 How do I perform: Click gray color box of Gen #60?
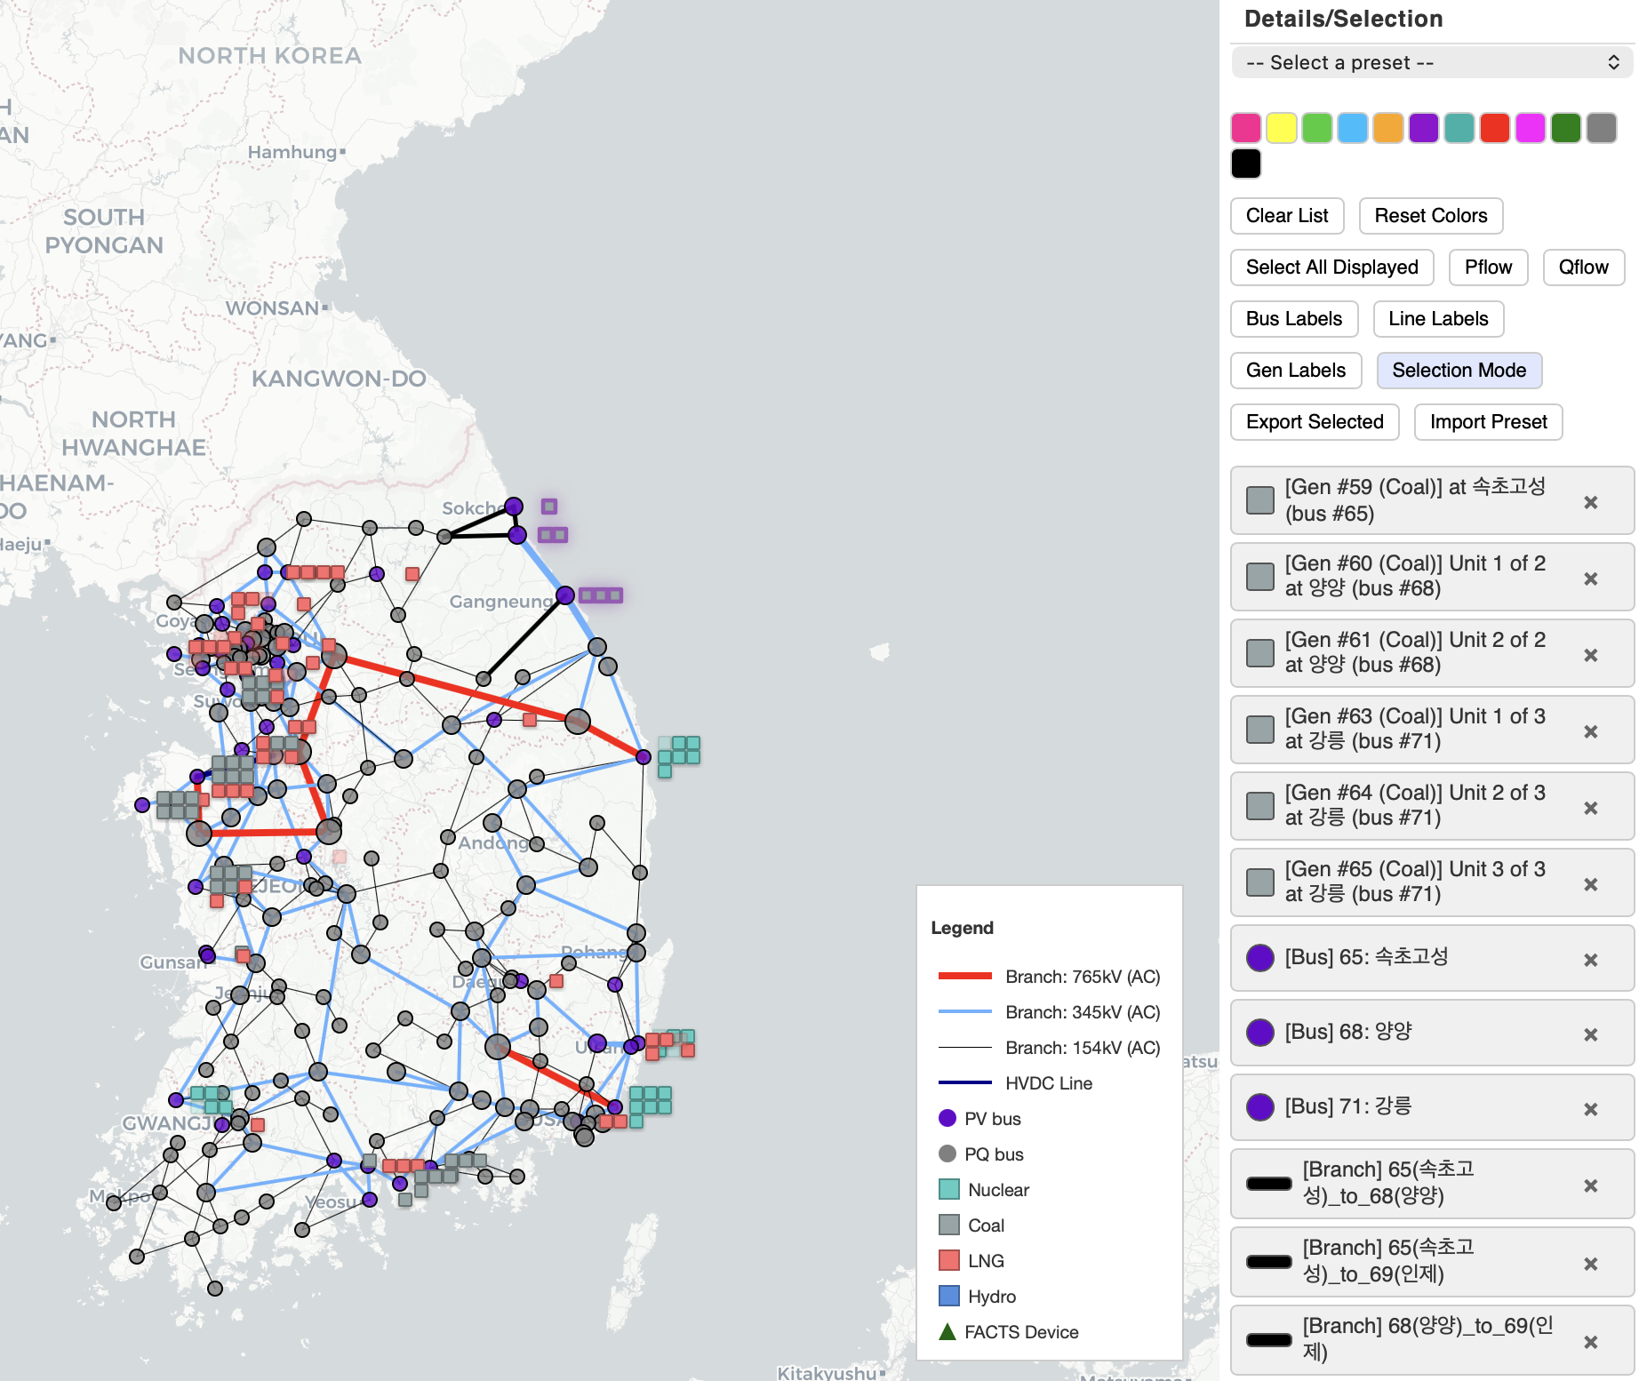click(1259, 577)
